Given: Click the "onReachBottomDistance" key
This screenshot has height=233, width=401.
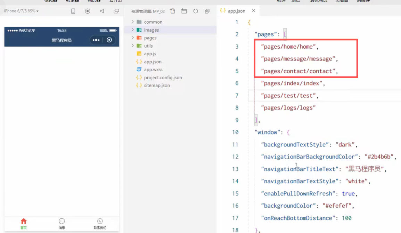Looking at the screenshot, I should coord(298,218).
